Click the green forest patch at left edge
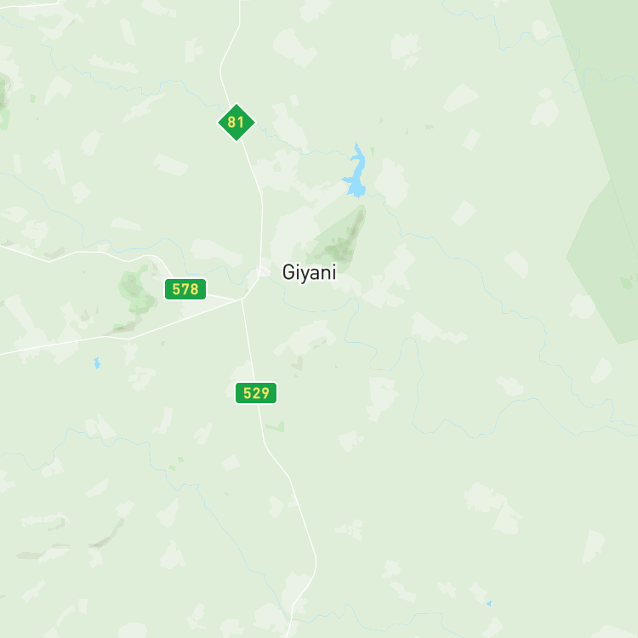This screenshot has height=638, width=638. point(4,102)
